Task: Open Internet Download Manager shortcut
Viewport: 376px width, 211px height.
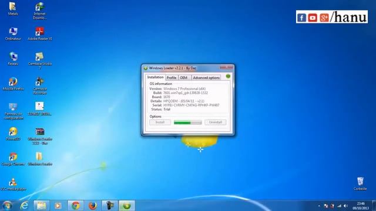Action: [39, 11]
